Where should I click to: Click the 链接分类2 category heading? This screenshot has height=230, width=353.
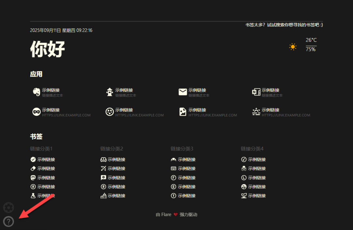[x=112, y=149]
